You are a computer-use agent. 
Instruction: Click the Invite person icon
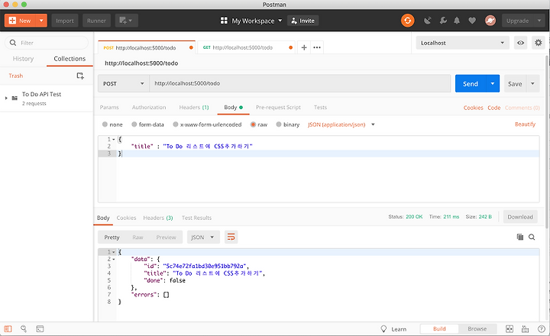294,21
